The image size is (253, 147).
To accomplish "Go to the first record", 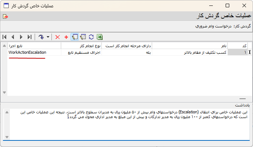I will pyautogui.click(x=4, y=37).
